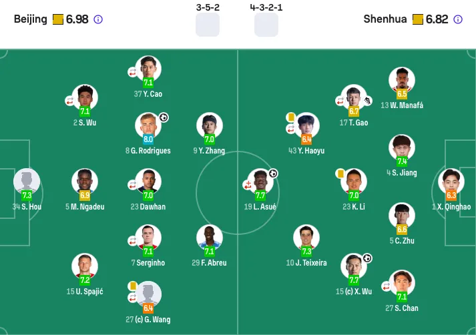The image size is (476, 335).
Task: Select the 3-5-2 formation box
Action: coord(207,25)
